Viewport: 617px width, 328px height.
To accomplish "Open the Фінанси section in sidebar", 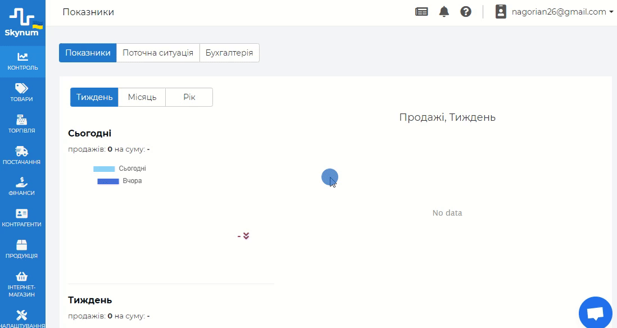I will click(x=22, y=187).
